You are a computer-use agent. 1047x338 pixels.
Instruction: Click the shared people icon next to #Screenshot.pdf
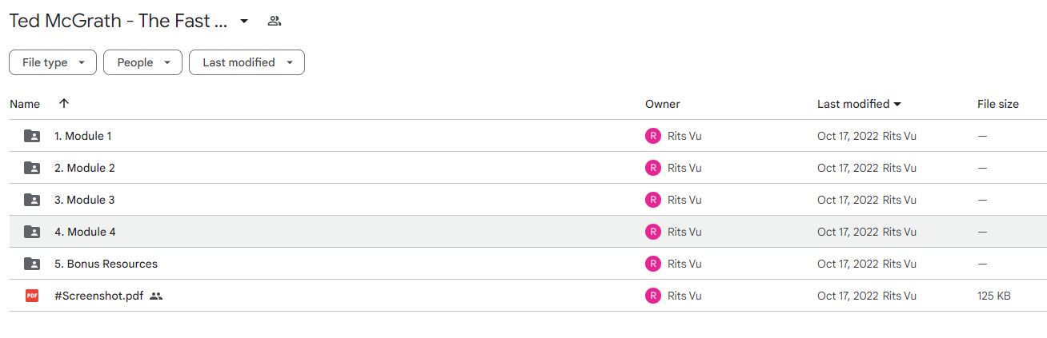(156, 296)
